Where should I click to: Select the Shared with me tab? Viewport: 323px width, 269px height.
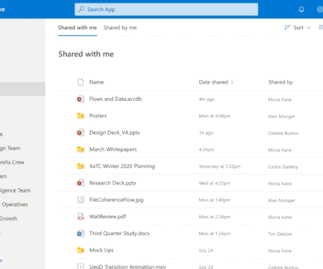coord(78,27)
